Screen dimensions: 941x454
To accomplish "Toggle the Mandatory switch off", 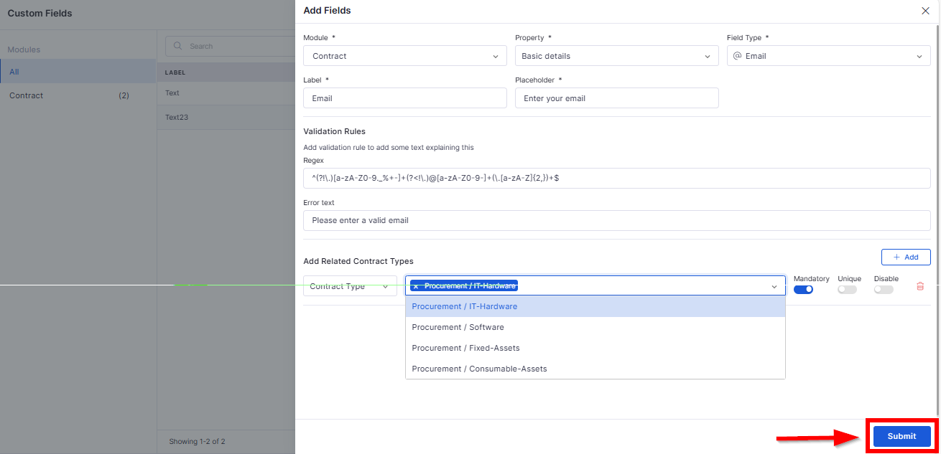I will [803, 290].
